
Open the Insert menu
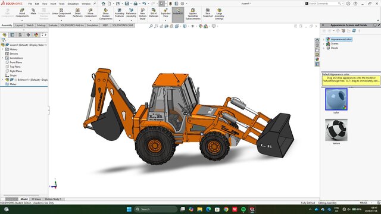[53, 4]
